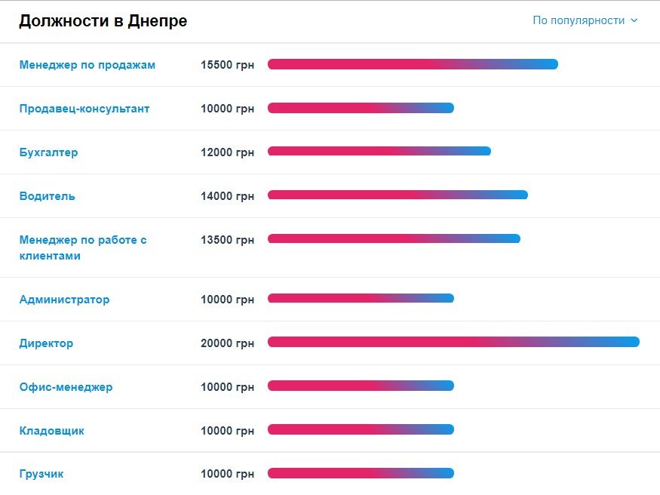
Task: Click the Бухгалтер salary bar
Action: click(x=379, y=152)
